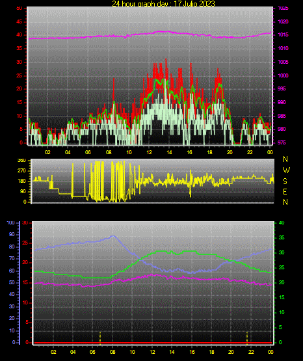Image resolution: width=303 pixels, height=361 pixels.
Task: Click the yellow dotted sunset marker near 22
Action: click(x=247, y=338)
